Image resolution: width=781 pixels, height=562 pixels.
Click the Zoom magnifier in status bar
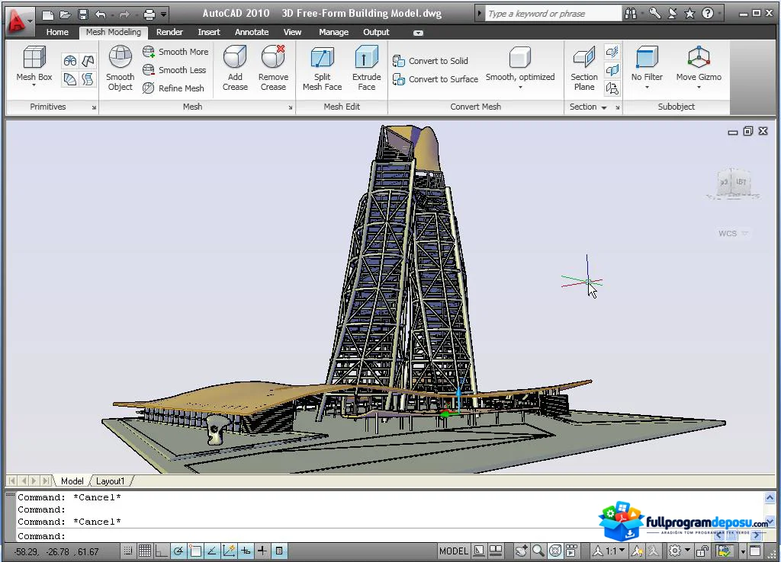click(x=538, y=551)
